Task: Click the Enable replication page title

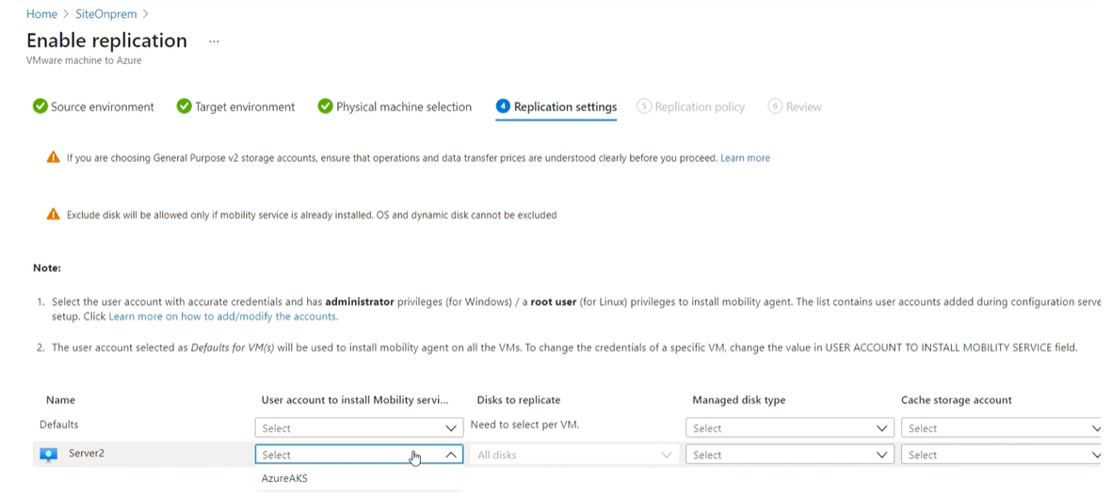Action: pyautogui.click(x=107, y=40)
